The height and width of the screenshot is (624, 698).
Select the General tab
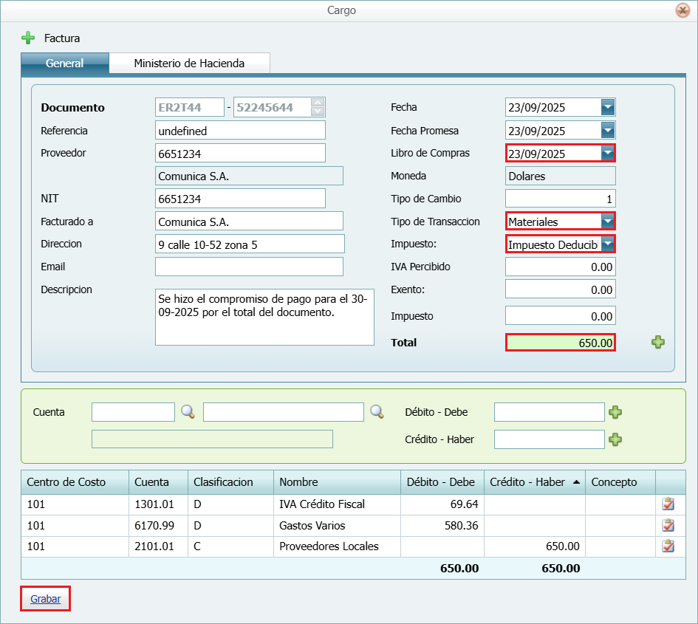(65, 64)
